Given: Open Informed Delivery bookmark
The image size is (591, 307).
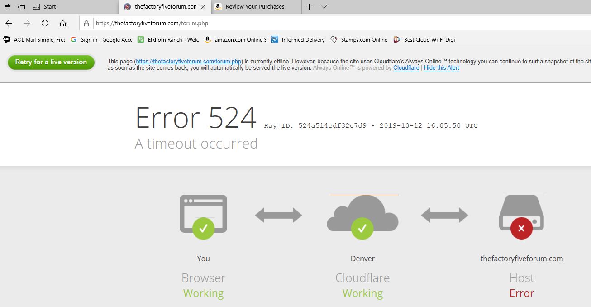Looking at the screenshot, I should tap(298, 40).
